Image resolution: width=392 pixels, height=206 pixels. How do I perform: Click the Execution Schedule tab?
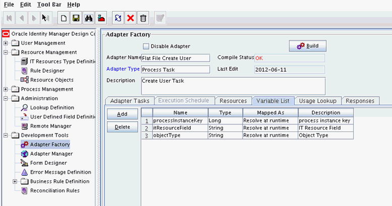tap(184, 100)
